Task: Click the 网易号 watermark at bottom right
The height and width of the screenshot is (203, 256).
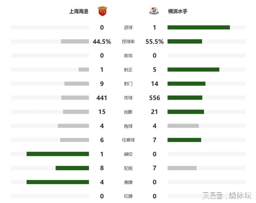Action: coord(213,195)
